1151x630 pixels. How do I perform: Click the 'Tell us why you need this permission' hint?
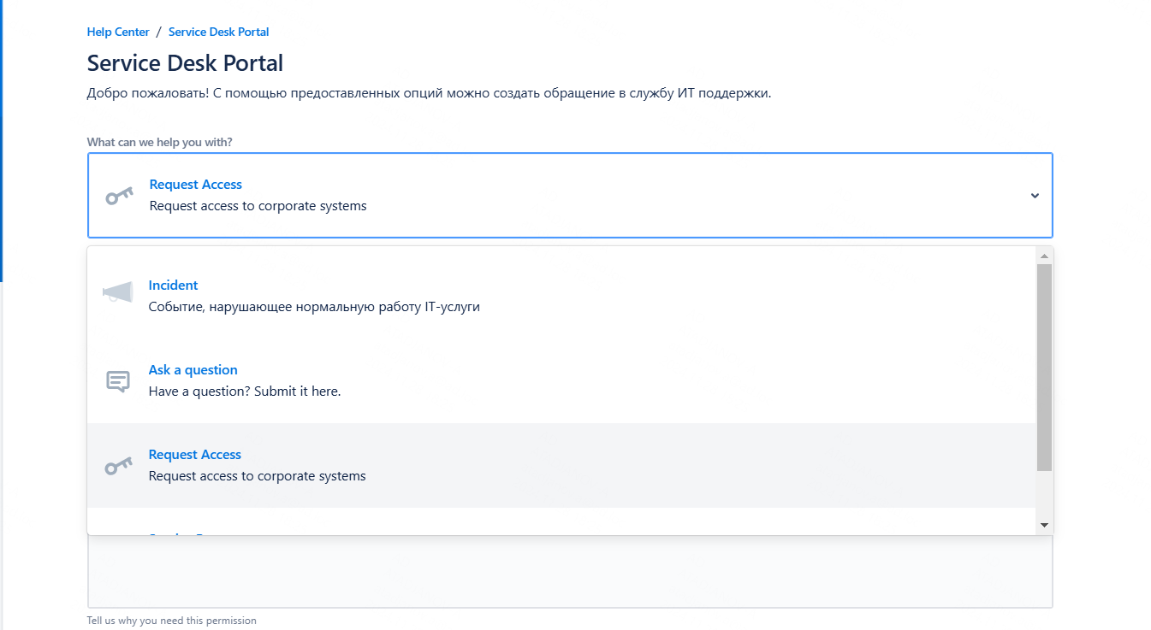point(171,621)
